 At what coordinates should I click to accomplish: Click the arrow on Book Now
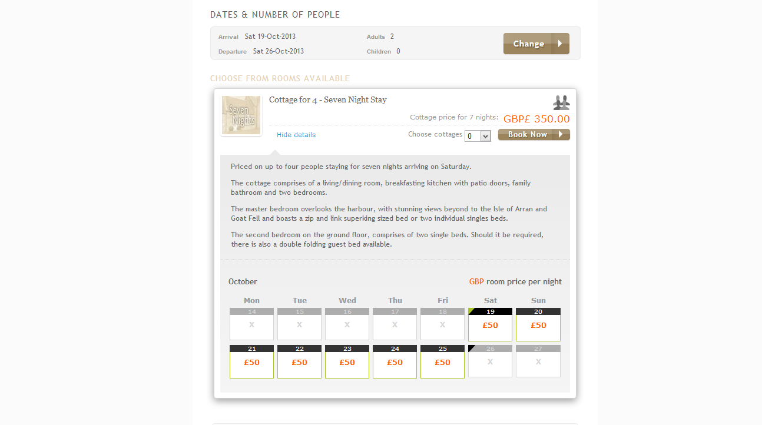561,134
